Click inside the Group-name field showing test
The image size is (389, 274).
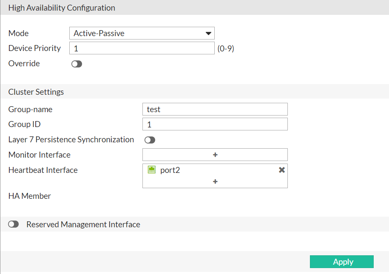[x=215, y=109]
